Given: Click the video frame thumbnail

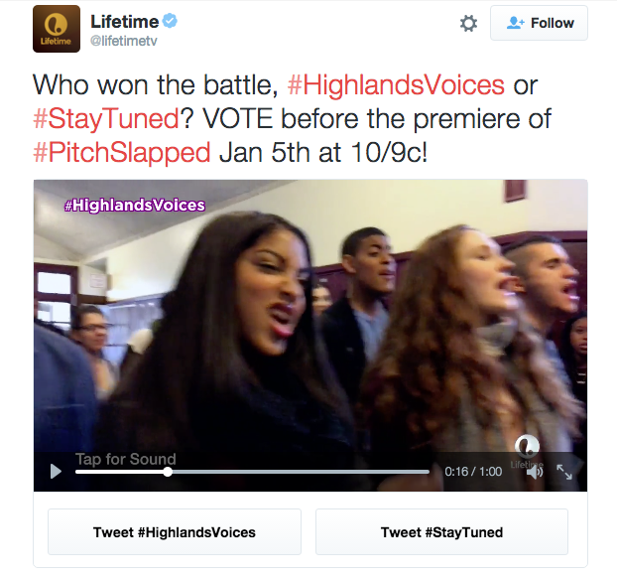Looking at the screenshot, I should [310, 315].
